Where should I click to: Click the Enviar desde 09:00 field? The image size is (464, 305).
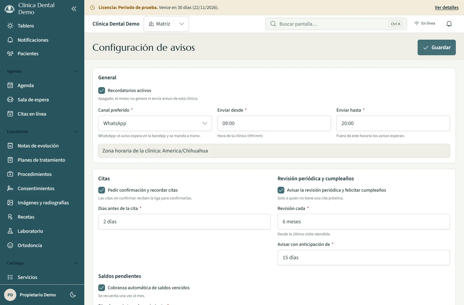click(x=274, y=123)
